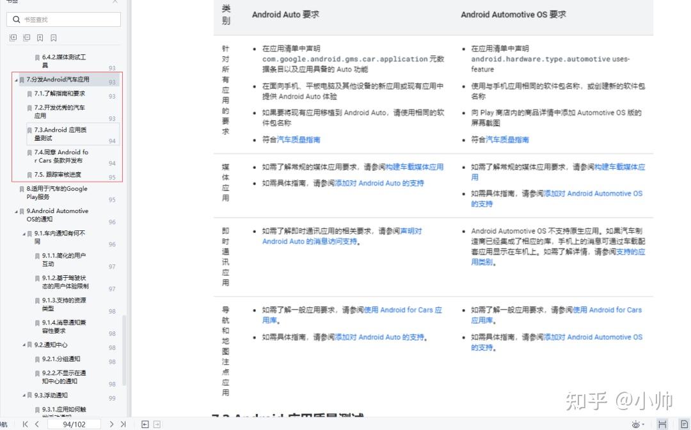Go to next page using arrow icon
This screenshot has height=430, width=691.
tap(111, 424)
